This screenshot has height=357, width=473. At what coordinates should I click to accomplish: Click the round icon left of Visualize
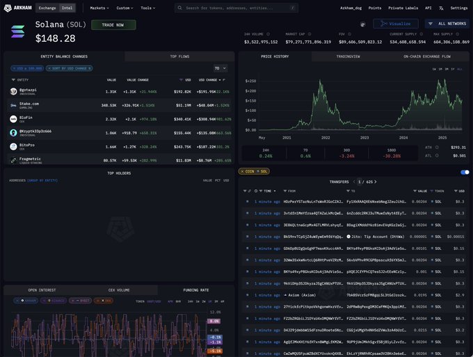363,24
